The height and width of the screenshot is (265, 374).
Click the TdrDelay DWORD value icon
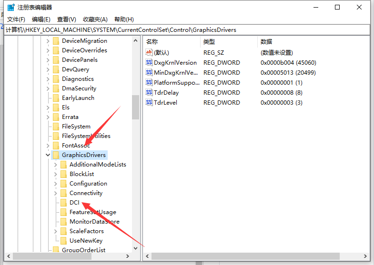pyautogui.click(x=149, y=92)
